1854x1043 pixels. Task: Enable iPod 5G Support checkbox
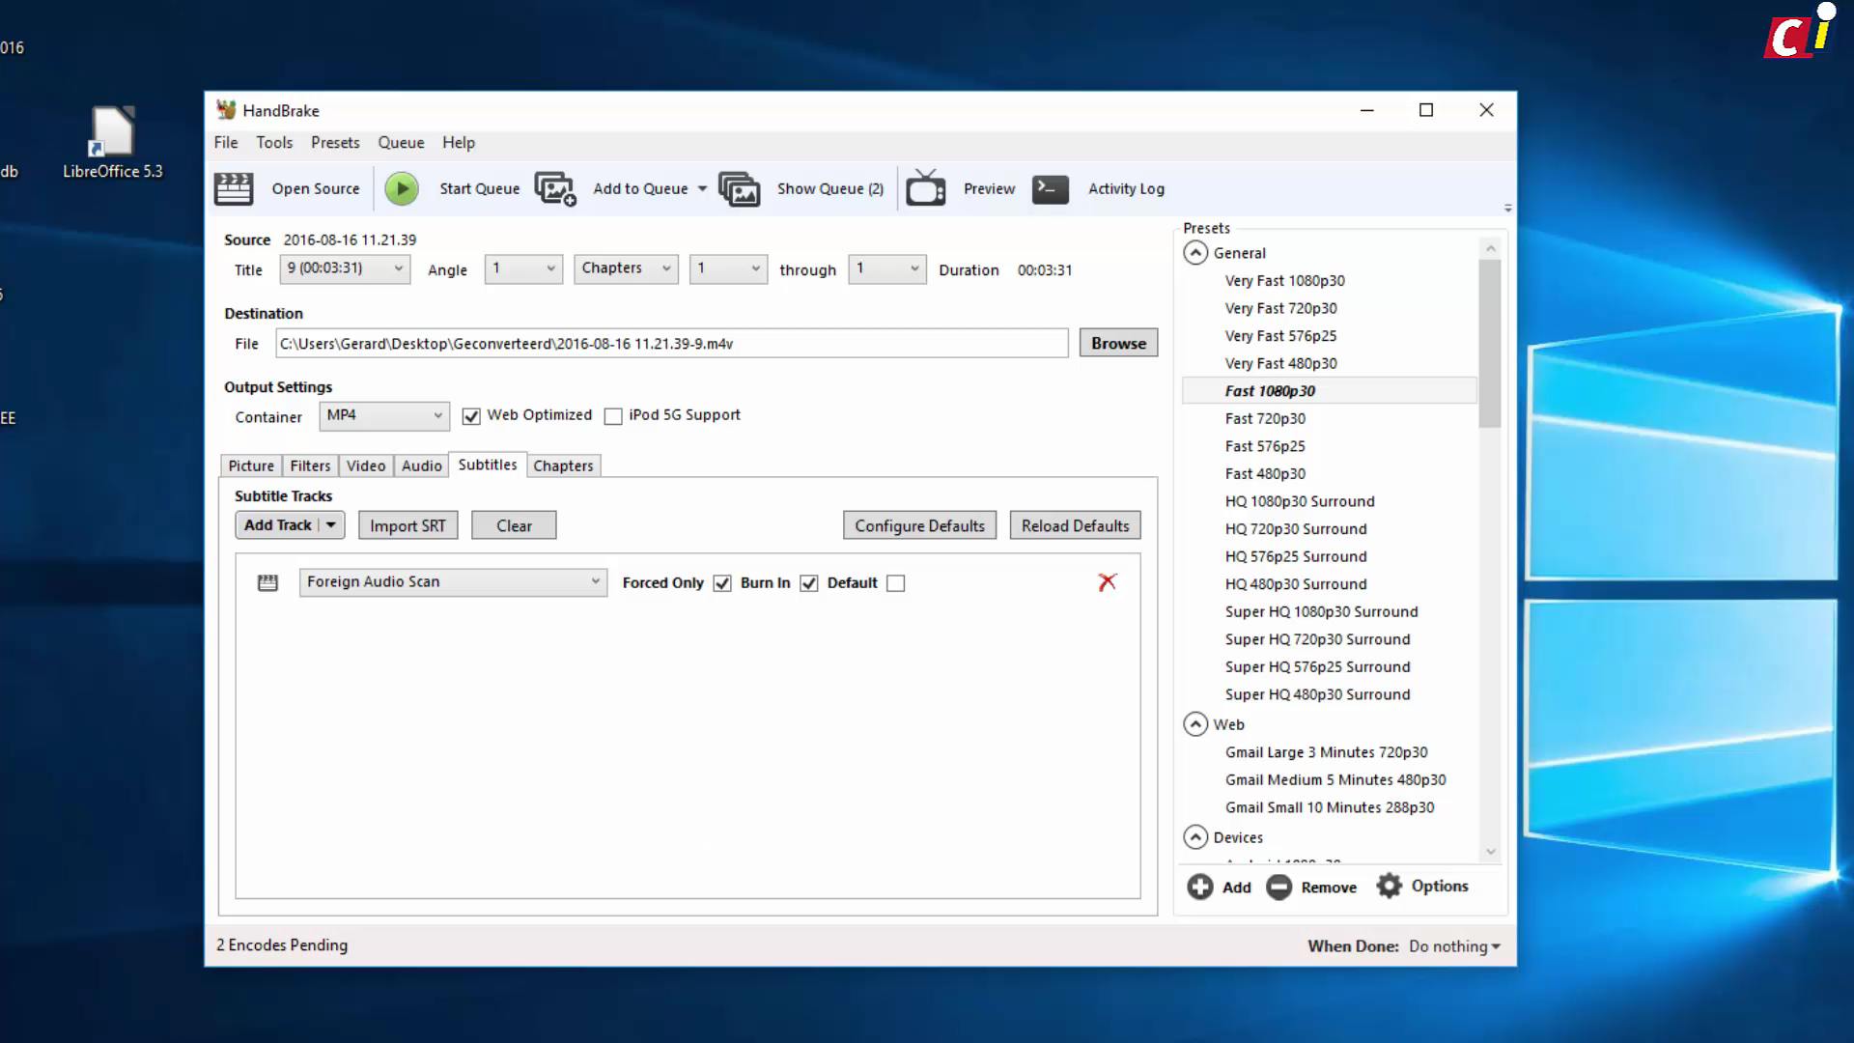pos(613,416)
